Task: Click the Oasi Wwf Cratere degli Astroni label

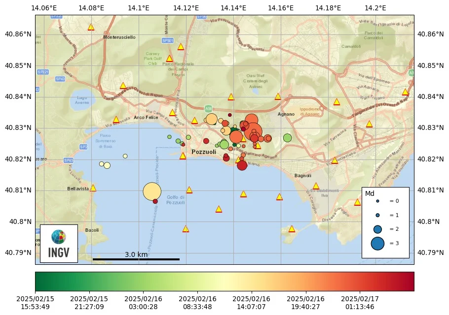Action: (256, 81)
